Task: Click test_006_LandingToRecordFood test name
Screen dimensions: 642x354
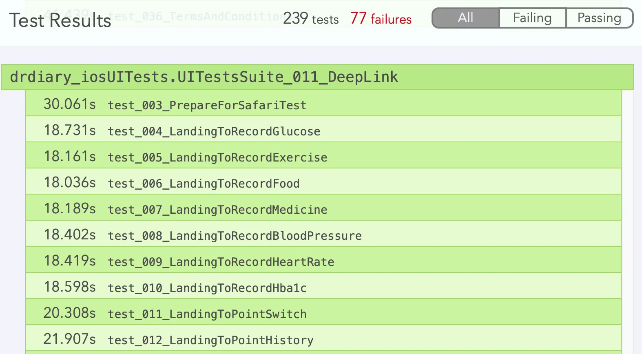Action: tap(204, 184)
